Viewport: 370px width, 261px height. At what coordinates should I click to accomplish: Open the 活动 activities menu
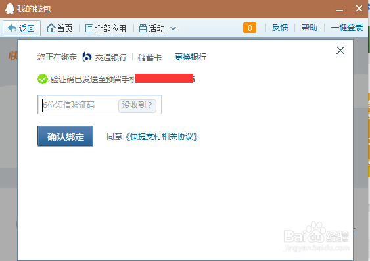[x=152, y=28]
